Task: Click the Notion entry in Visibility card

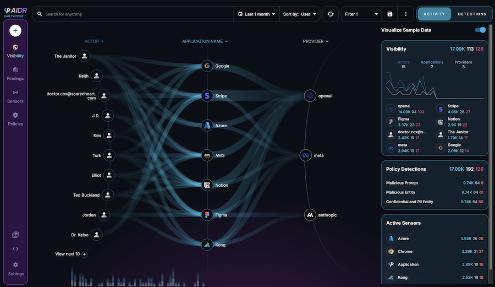Action: click(453, 122)
